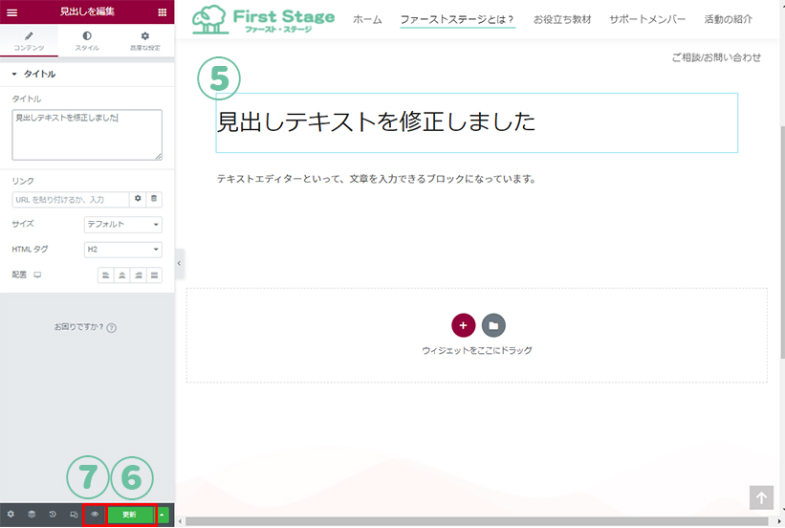Open revision history icon
The width and height of the screenshot is (785, 528).
pyautogui.click(x=53, y=515)
